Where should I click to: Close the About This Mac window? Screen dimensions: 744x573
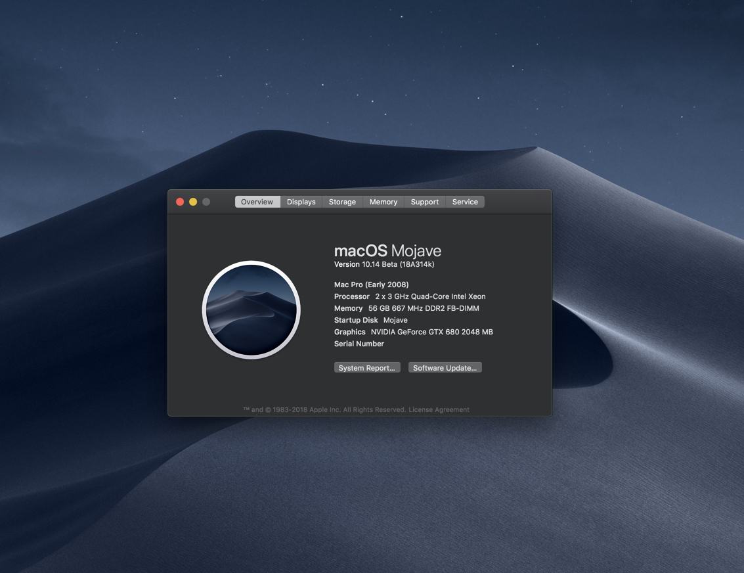point(180,202)
